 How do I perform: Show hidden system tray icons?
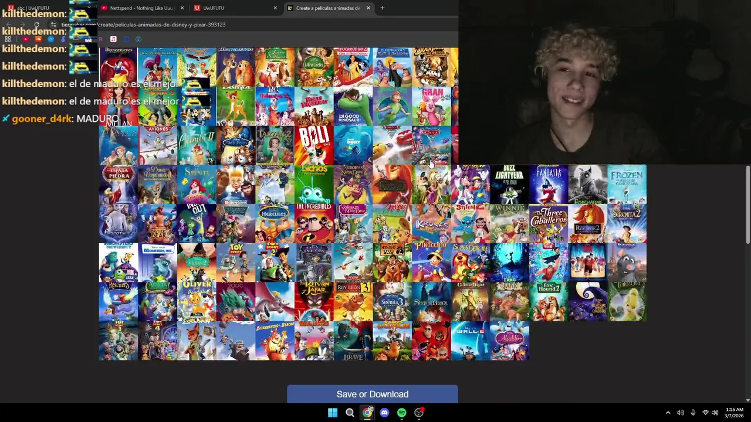pyautogui.click(x=668, y=413)
